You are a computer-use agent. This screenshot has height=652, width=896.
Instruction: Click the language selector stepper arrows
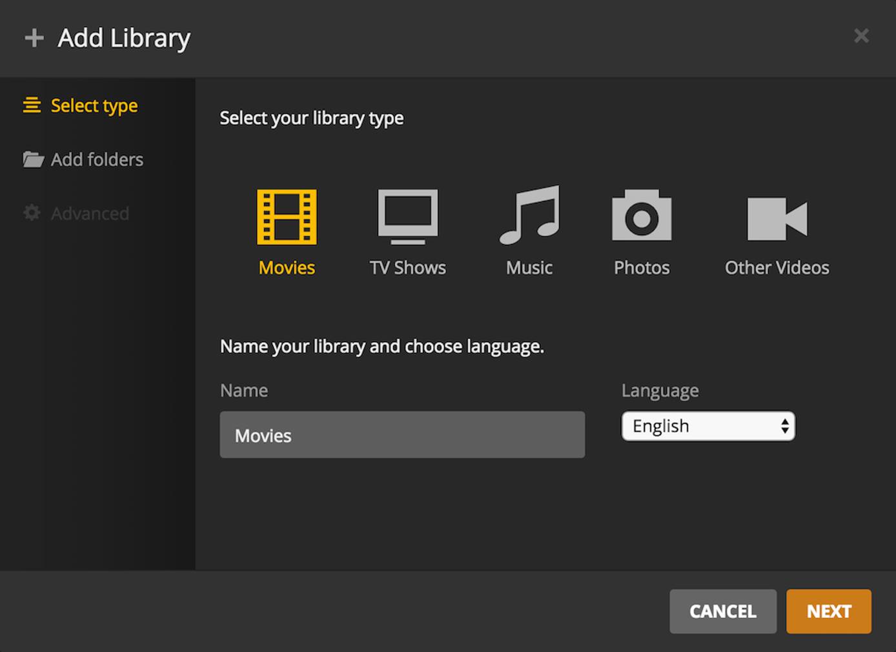click(785, 426)
